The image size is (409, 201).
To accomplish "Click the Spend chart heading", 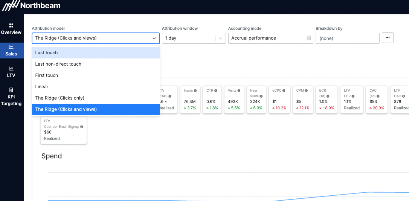I will (52, 156).
